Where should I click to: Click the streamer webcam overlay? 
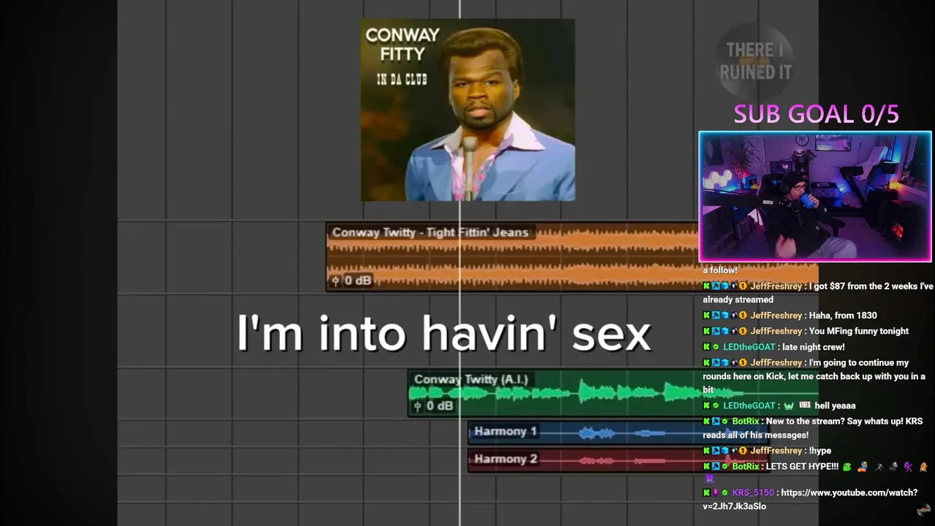(x=815, y=197)
